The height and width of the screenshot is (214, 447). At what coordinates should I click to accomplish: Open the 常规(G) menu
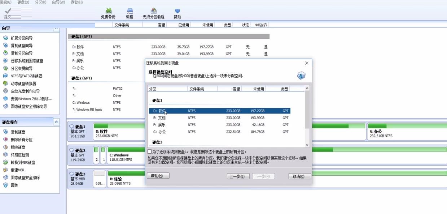click(x=5, y=3)
